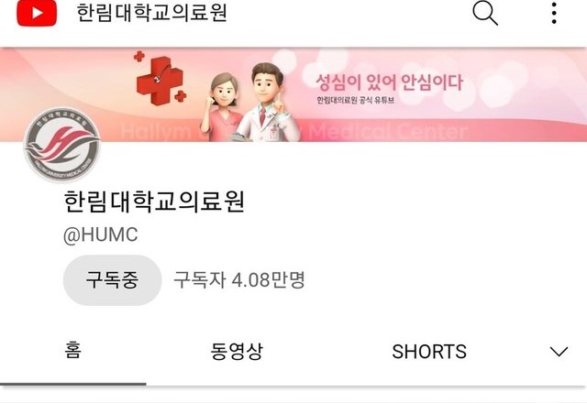Click the 한림대학교의료원 channel name heading
The width and height of the screenshot is (587, 403).
coord(154,201)
